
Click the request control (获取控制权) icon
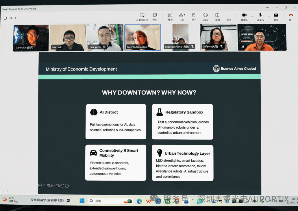(x=142, y=15)
